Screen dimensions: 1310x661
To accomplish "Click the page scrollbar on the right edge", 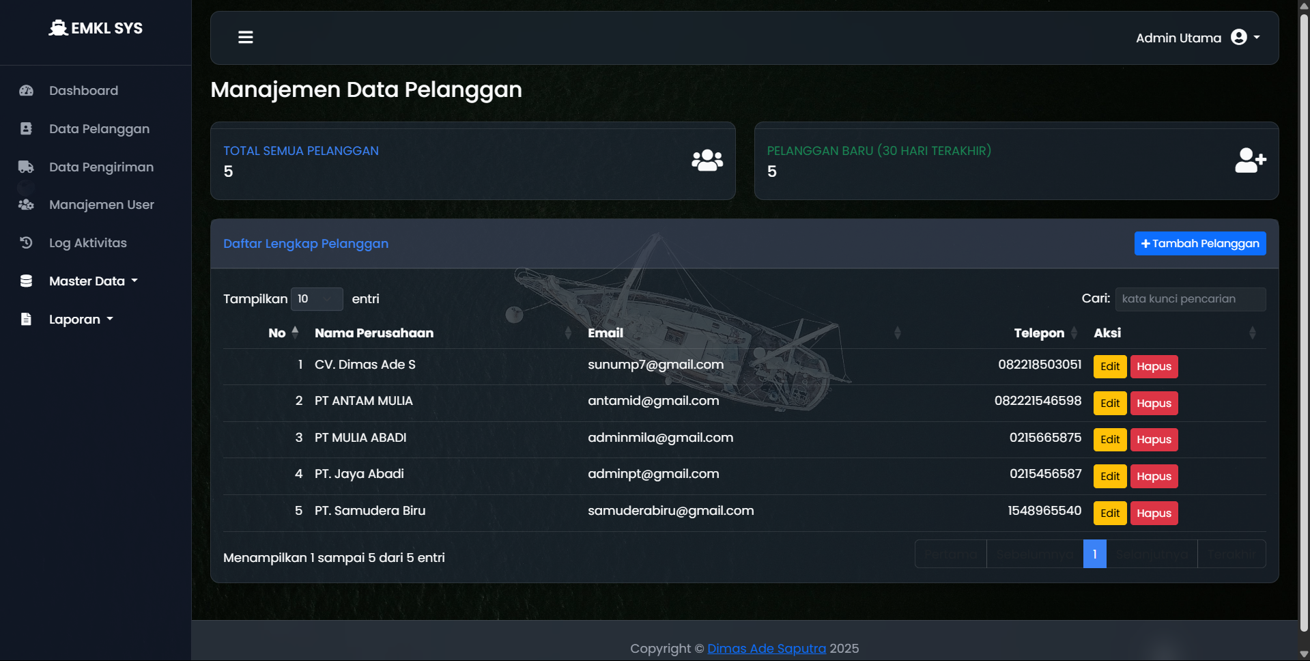I will coord(1304,321).
